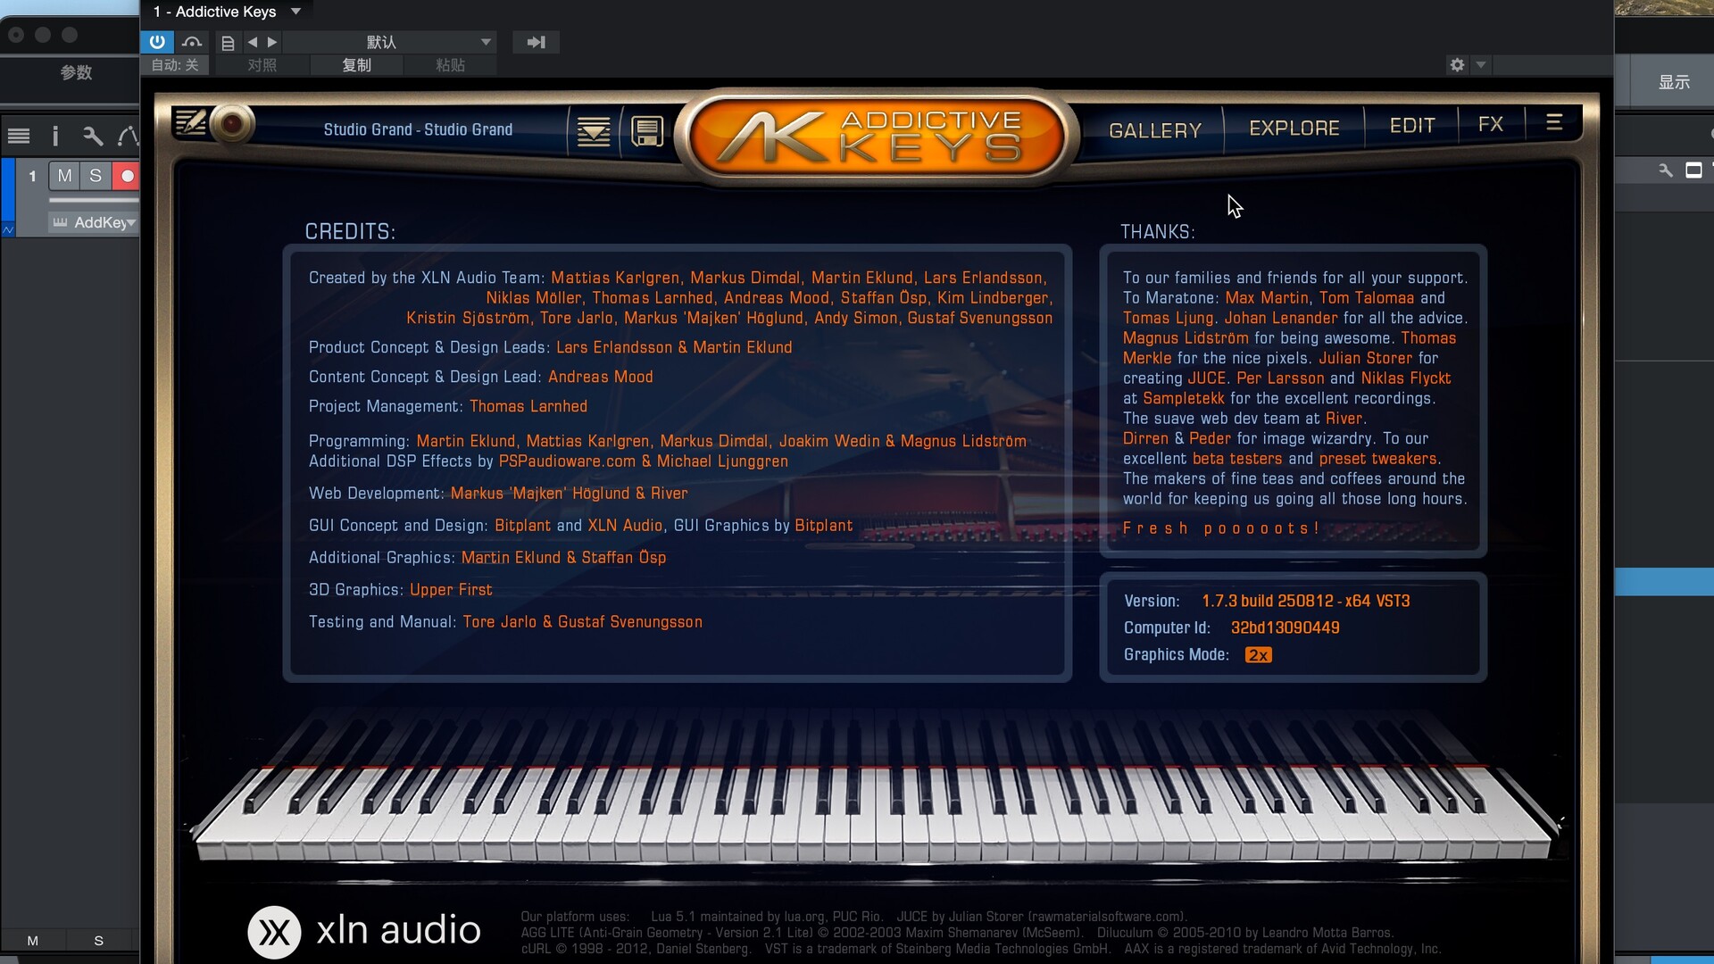Screen dimensions: 1714x964
Task: Toggle record arm on track 1
Action: point(127,176)
